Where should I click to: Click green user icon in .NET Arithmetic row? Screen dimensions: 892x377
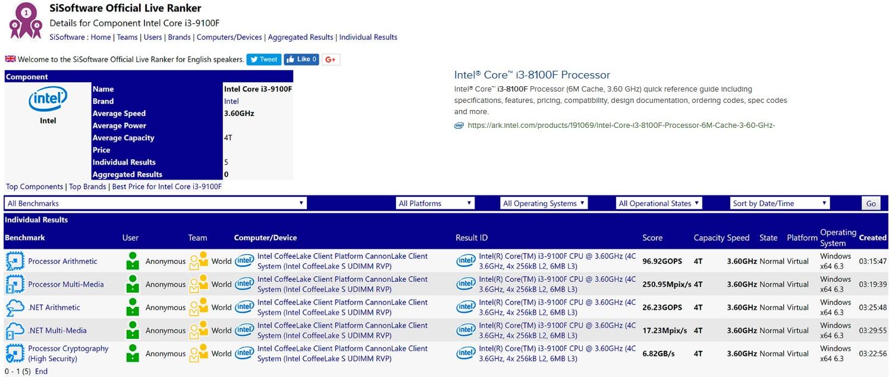pos(133,307)
